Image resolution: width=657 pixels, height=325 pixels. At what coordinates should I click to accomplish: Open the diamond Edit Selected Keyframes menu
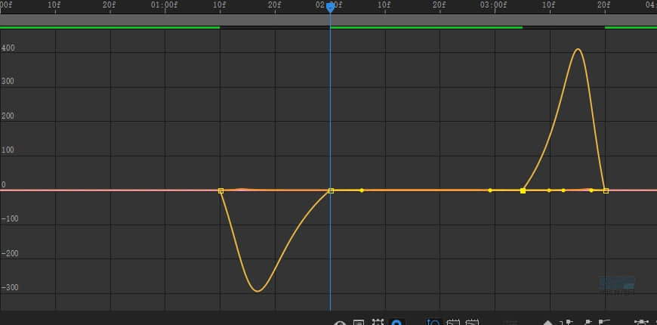(x=550, y=323)
